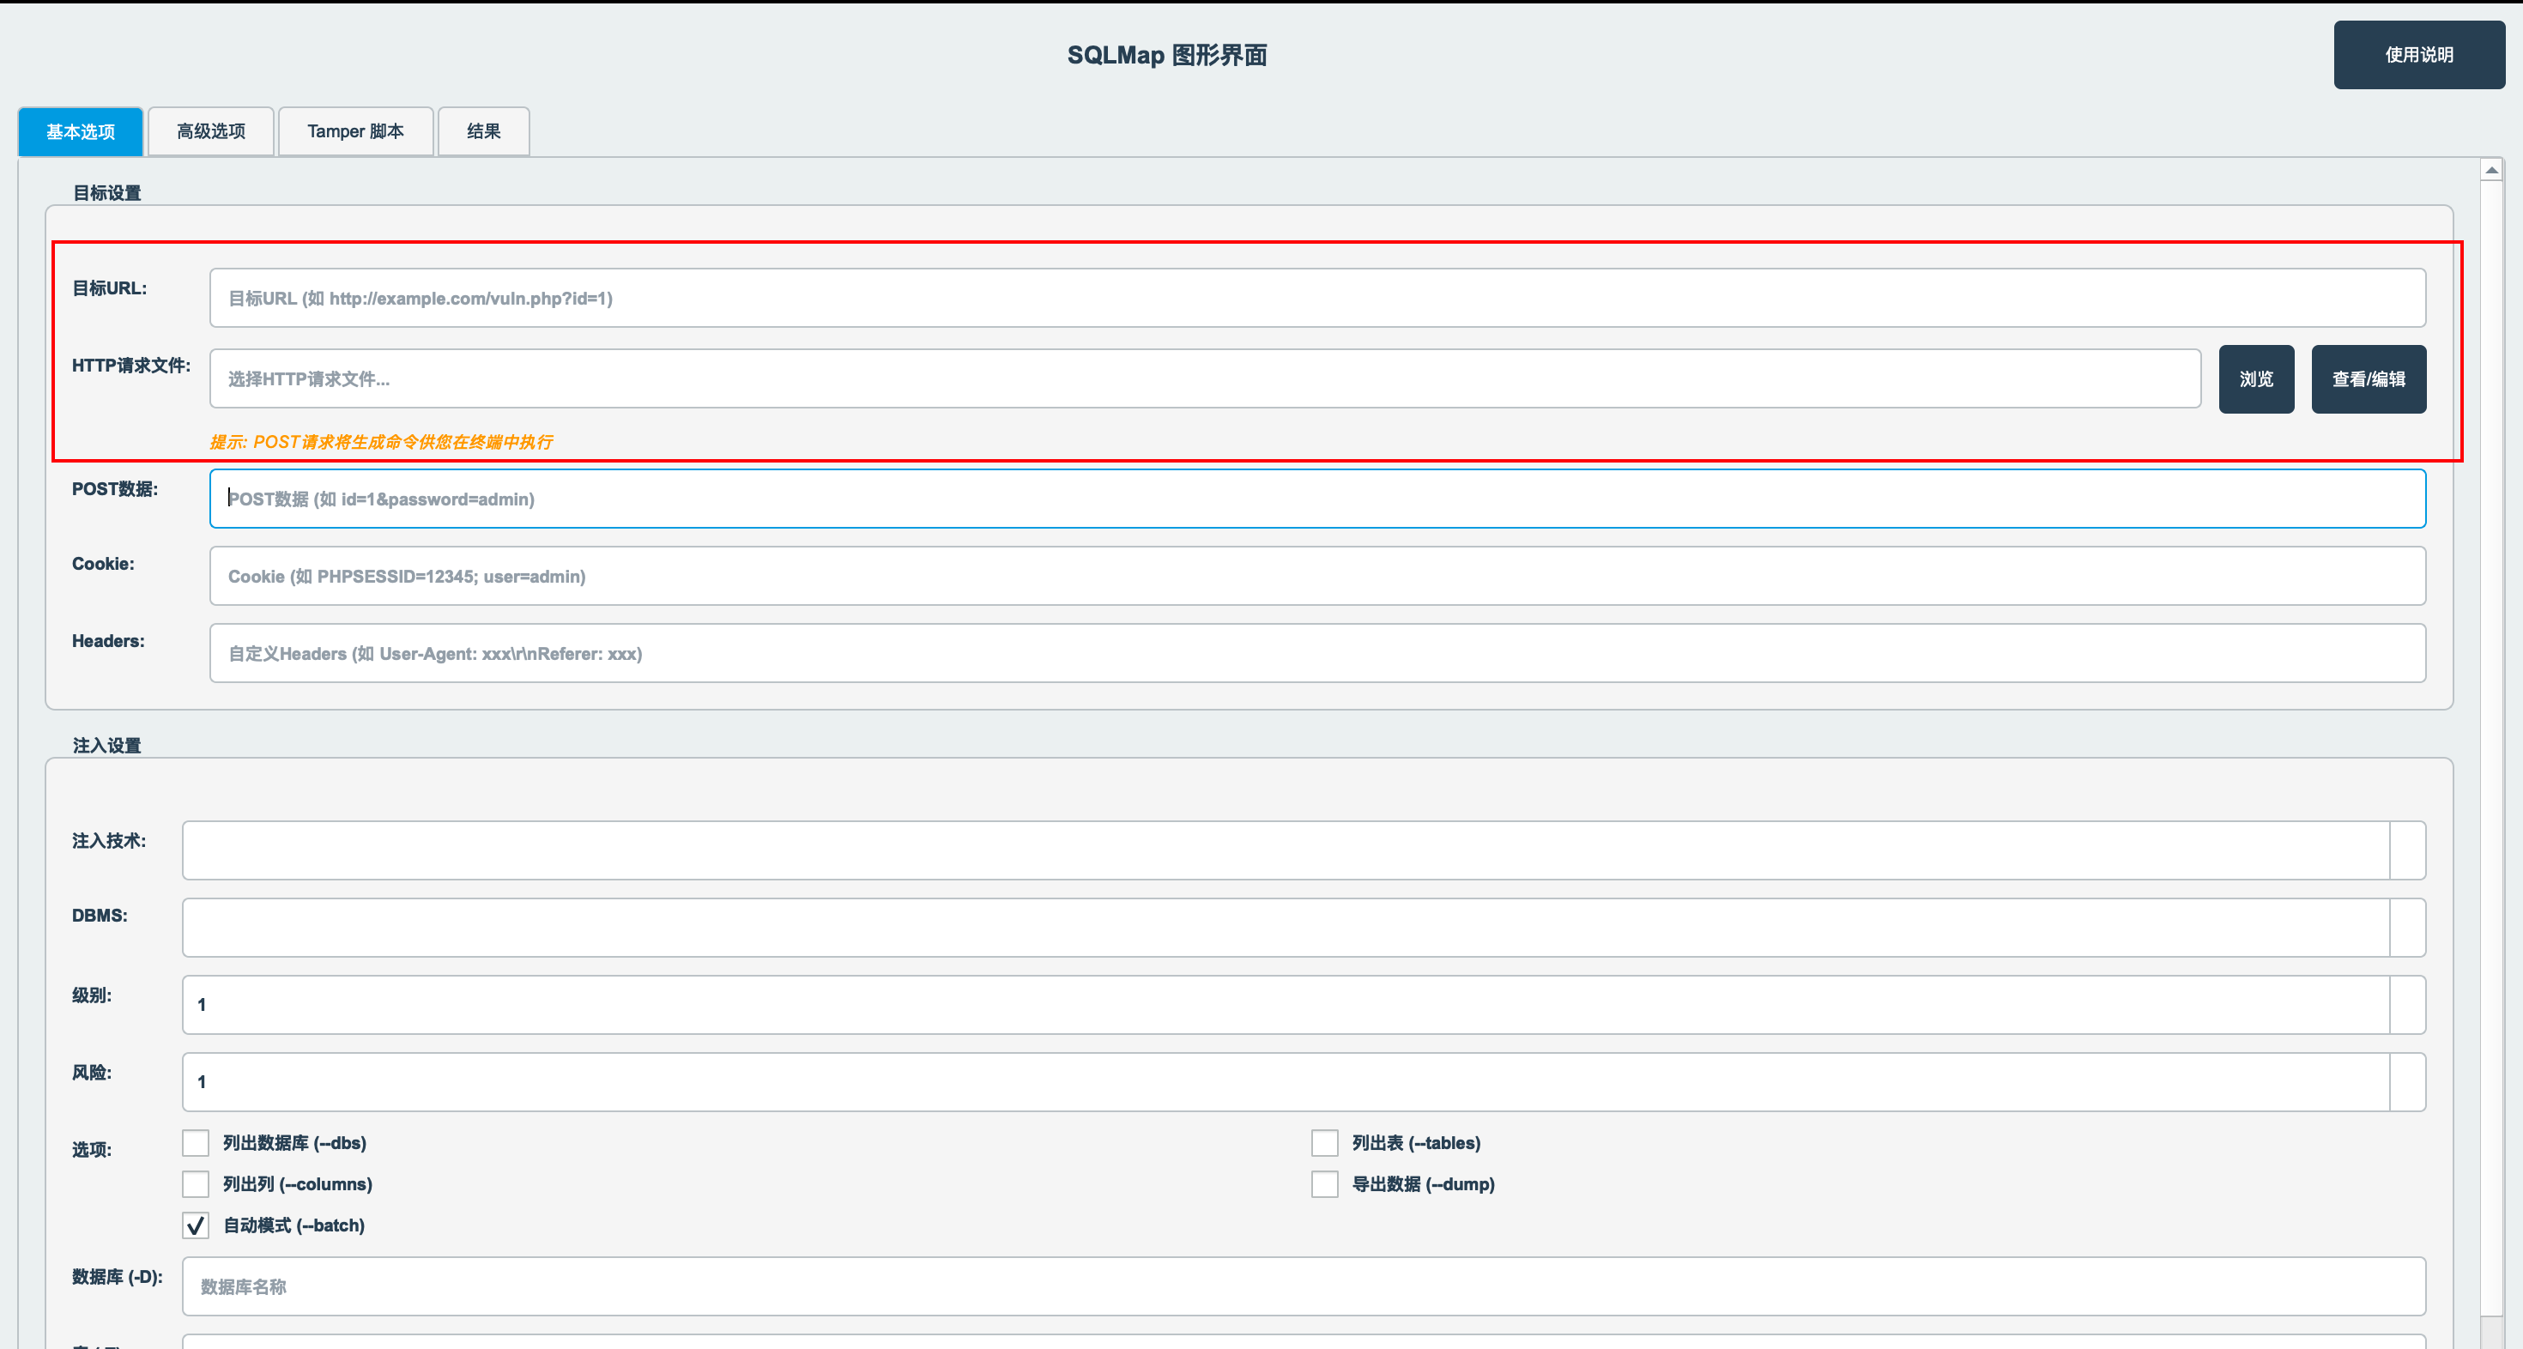Screen dimensions: 2523x1349
Task: Click into the POST数据 field
Action: pos(1316,499)
